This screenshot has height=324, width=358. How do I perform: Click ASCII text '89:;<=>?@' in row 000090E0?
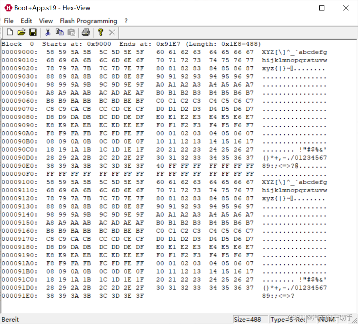(280, 166)
